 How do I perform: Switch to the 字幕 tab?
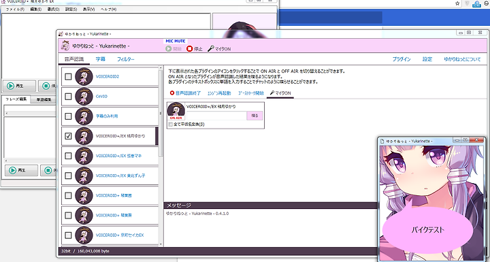tap(100, 59)
